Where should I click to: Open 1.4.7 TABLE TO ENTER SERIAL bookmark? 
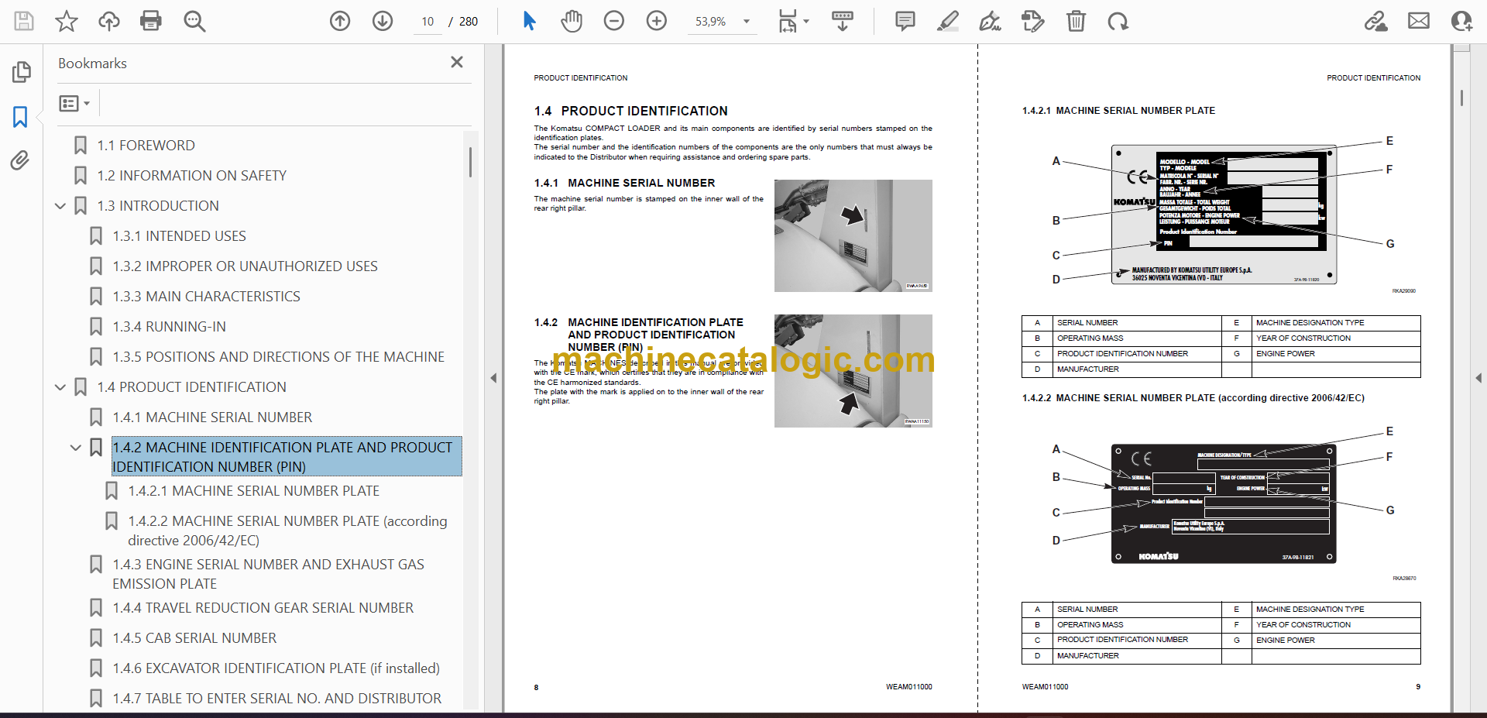click(x=276, y=699)
